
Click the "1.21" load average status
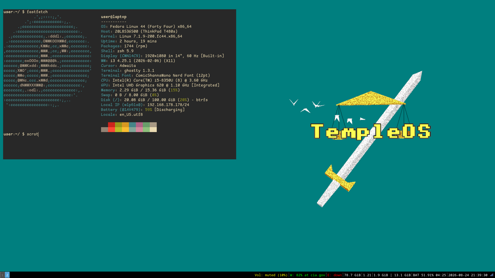[367, 275]
